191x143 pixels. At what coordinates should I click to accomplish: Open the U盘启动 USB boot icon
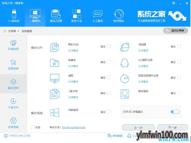[14, 14]
